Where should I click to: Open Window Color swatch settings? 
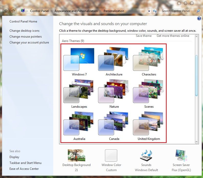(111, 155)
